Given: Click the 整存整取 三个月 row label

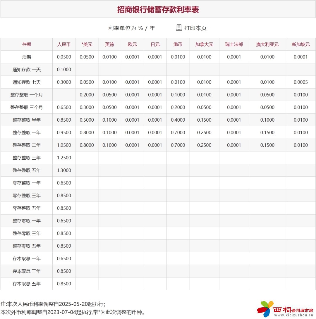Looking at the screenshot, I should click(26, 107).
